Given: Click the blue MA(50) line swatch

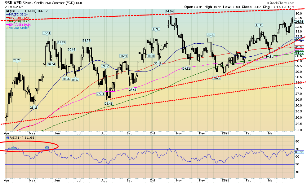Looking at the screenshot, I should (7, 15).
